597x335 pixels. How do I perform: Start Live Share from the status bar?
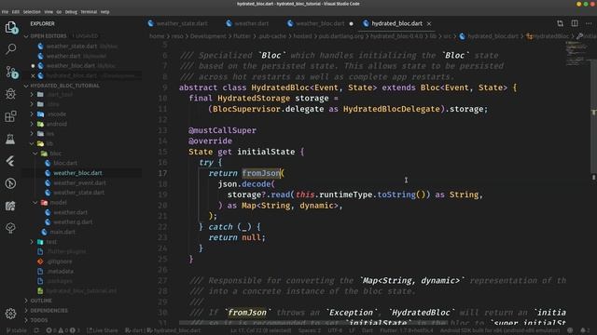click(x=103, y=330)
